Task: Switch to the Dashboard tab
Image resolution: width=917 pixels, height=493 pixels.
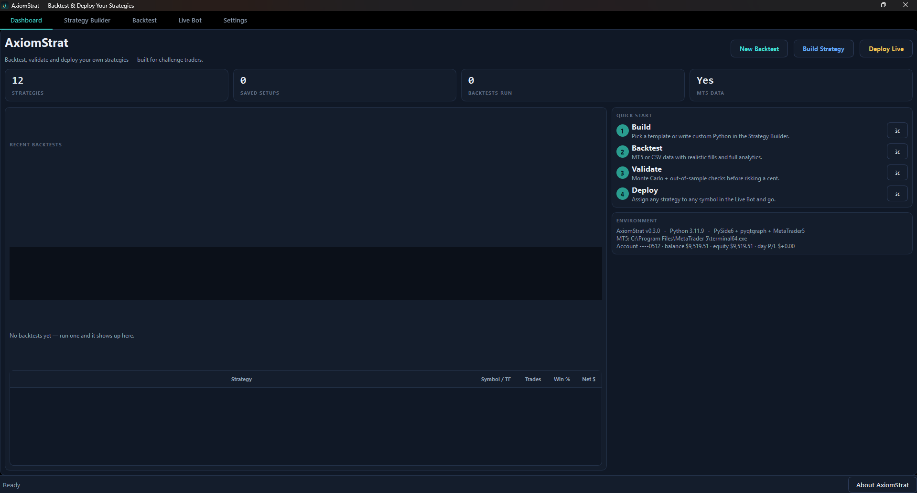Action: [x=26, y=20]
